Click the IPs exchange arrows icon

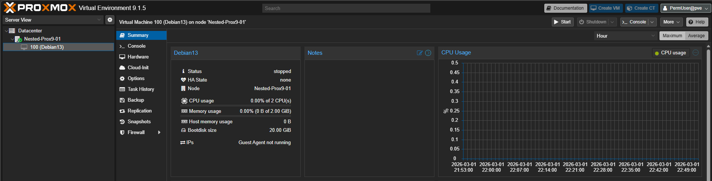point(183,143)
